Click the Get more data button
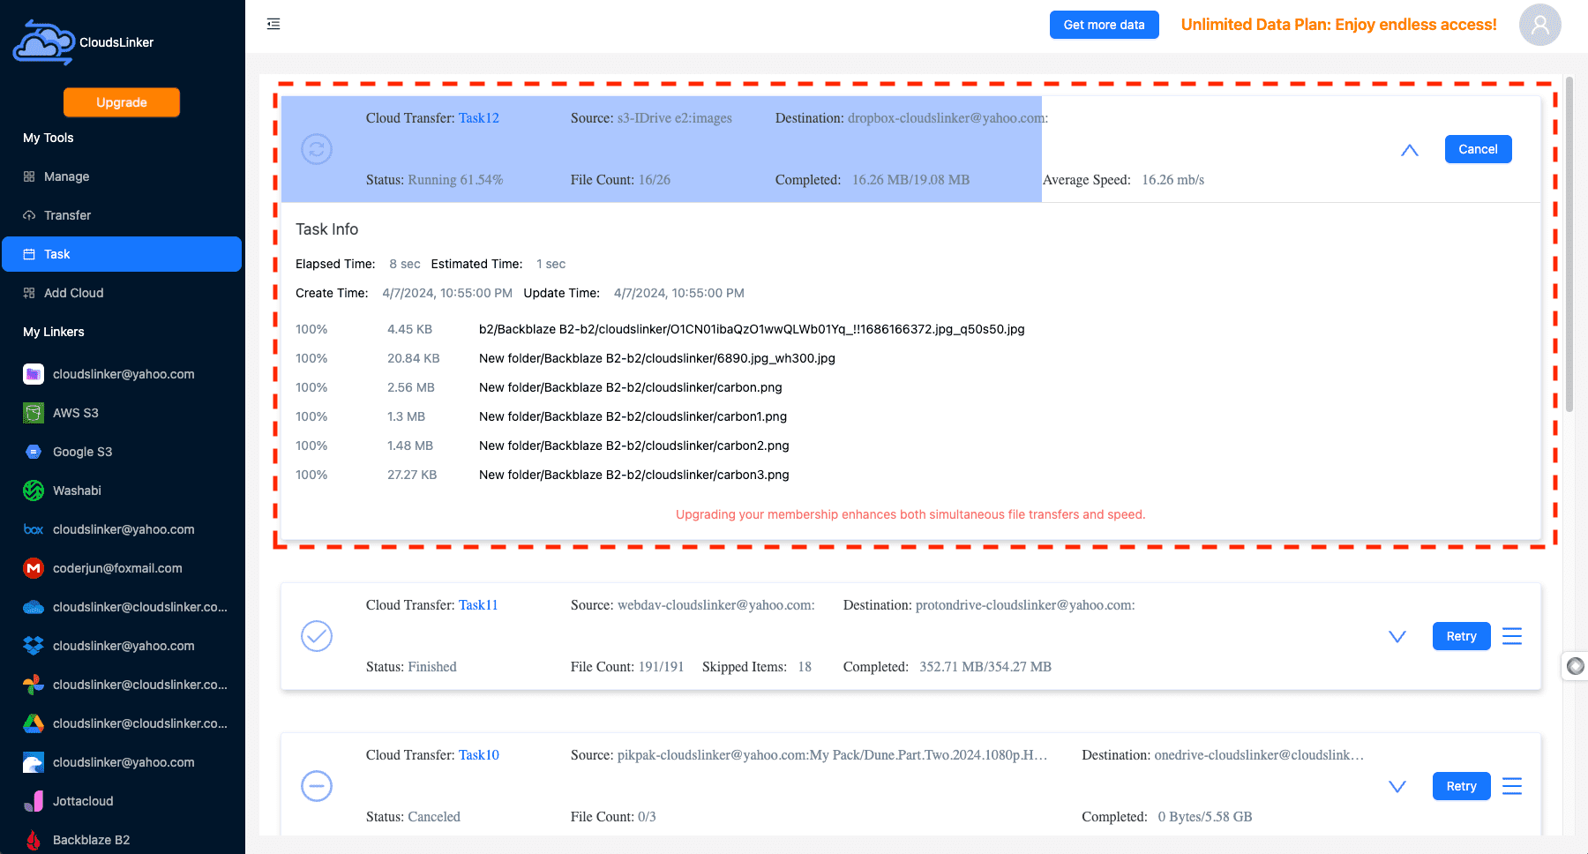Viewport: 1588px width, 854px height. tap(1104, 25)
